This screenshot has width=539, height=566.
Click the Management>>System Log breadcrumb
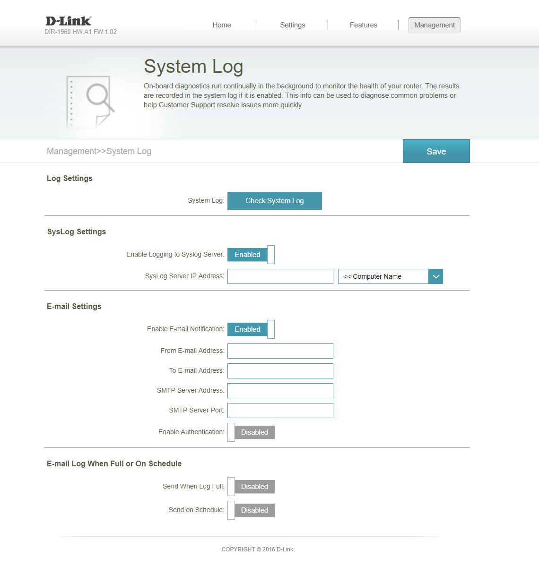coord(99,151)
